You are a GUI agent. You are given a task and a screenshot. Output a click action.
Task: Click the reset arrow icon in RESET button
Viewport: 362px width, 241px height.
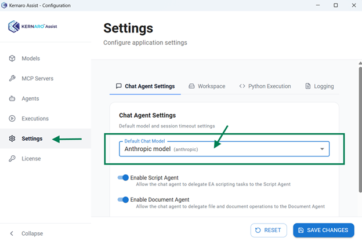[x=258, y=230]
